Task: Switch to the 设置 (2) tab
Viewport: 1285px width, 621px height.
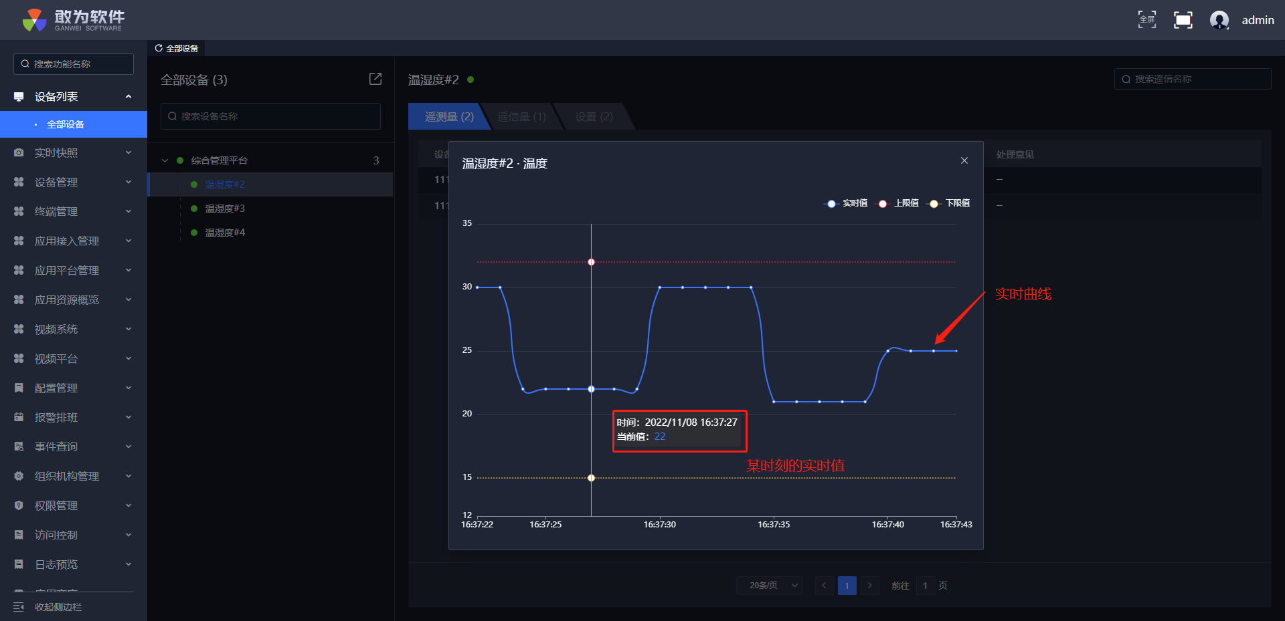Action: tap(594, 116)
